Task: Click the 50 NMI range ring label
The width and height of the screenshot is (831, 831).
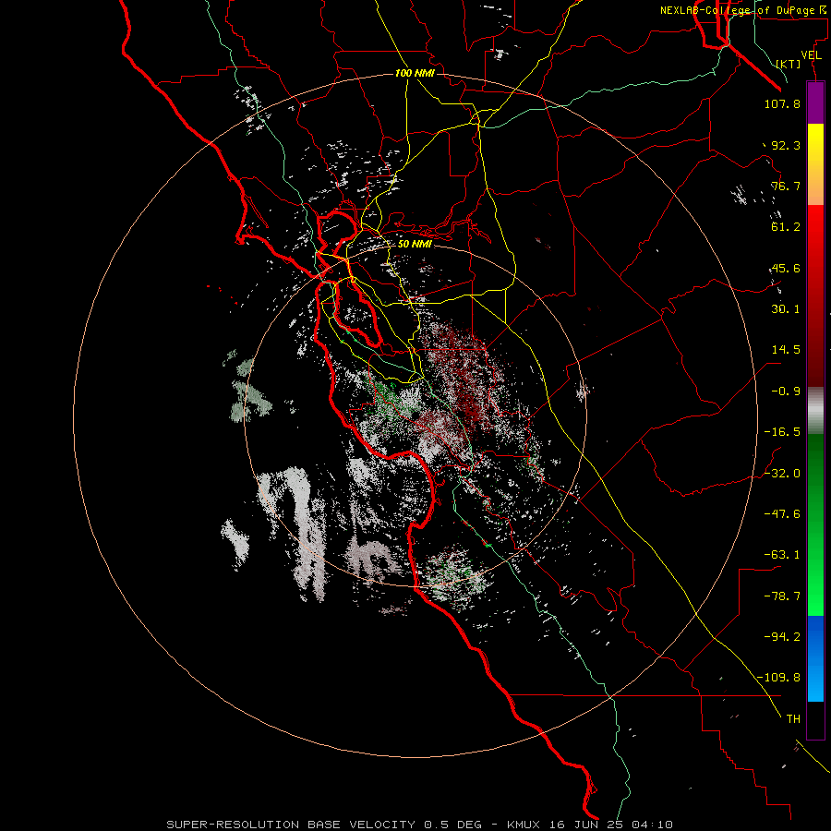Action: (415, 244)
